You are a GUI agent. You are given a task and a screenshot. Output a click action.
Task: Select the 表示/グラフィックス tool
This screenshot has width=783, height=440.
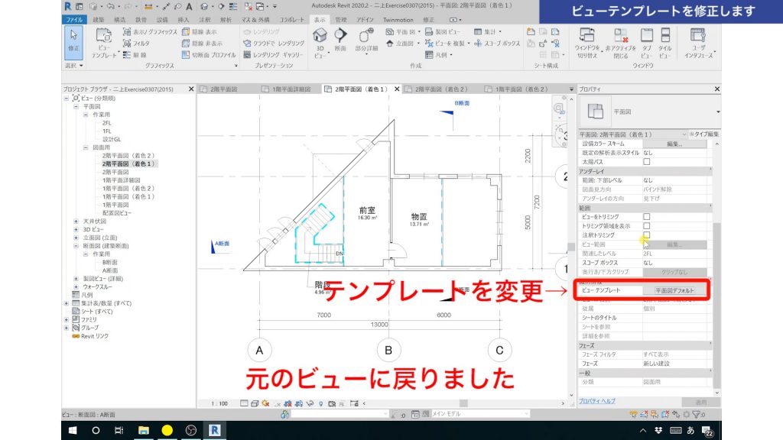(x=141, y=33)
